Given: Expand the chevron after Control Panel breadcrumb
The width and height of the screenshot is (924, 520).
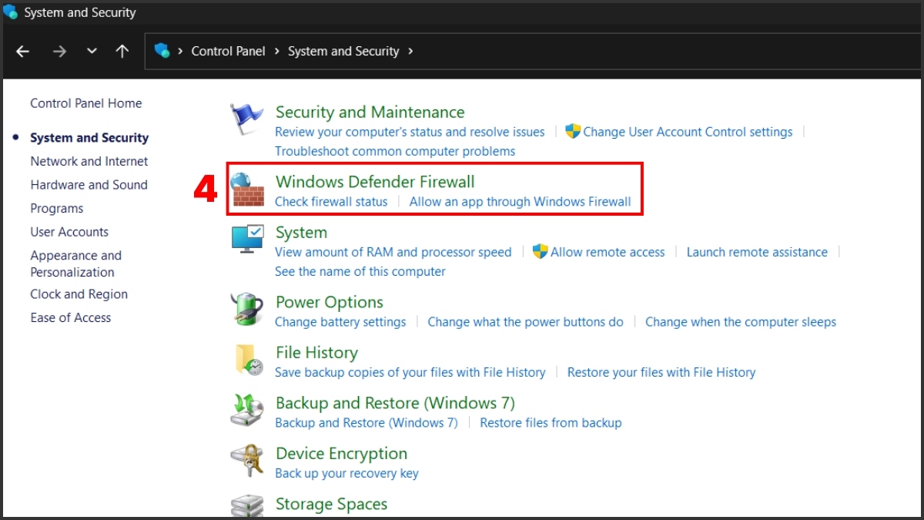Looking at the screenshot, I should [277, 52].
